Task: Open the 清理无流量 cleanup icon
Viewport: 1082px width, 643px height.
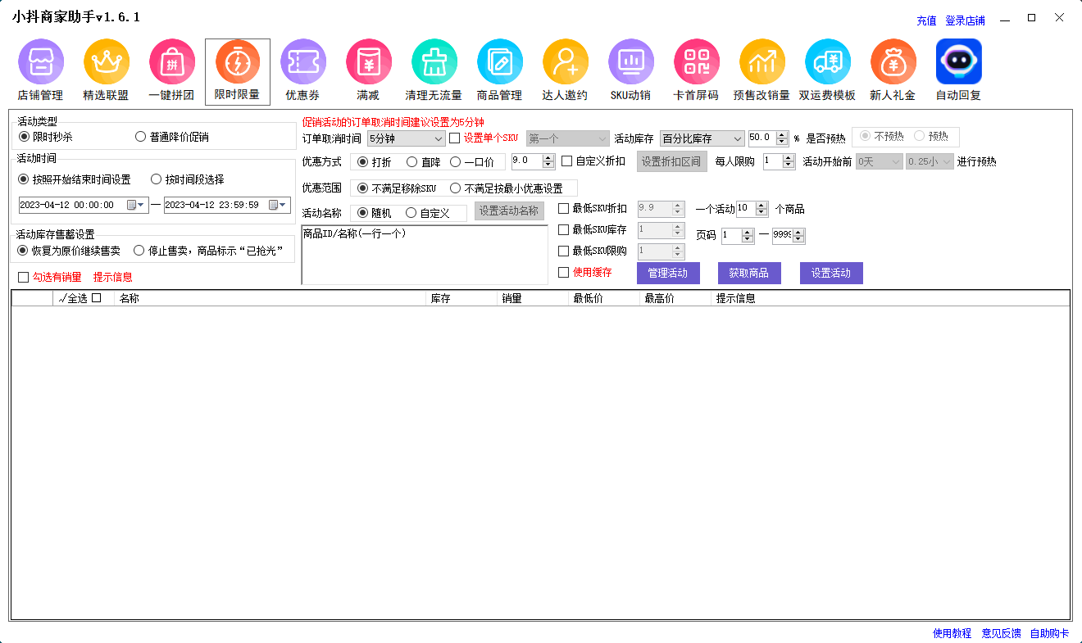Action: pyautogui.click(x=434, y=62)
